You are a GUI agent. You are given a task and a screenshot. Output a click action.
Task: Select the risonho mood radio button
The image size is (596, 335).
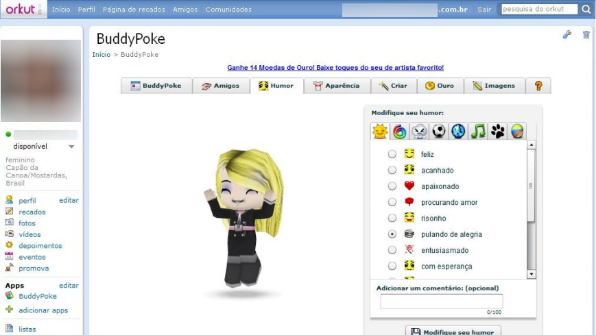click(392, 218)
